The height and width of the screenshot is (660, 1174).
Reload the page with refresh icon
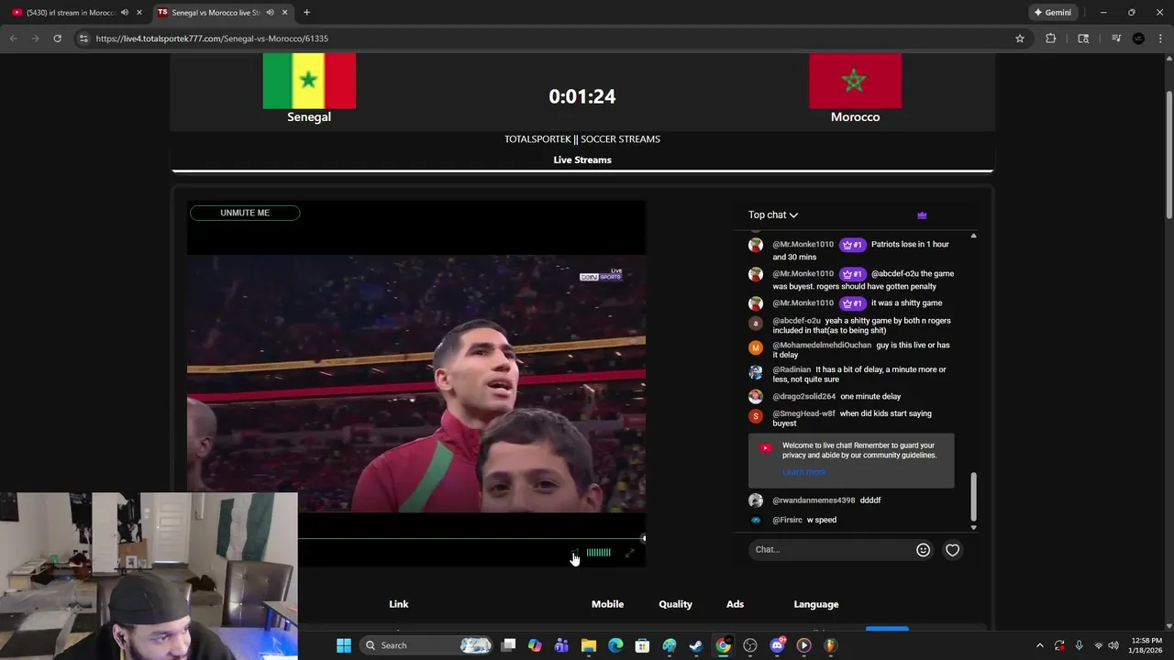[57, 38]
